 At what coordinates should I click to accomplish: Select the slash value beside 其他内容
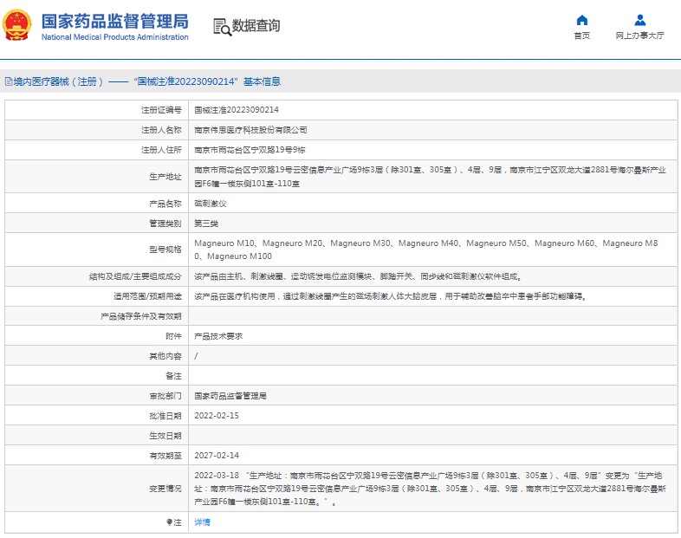point(196,356)
